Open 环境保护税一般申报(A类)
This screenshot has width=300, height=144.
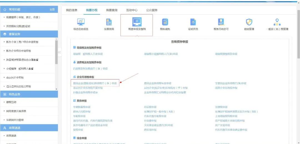tap(159, 112)
